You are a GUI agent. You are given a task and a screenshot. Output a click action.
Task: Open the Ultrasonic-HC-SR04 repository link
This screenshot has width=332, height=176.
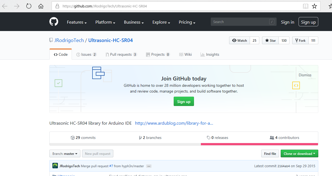tap(111, 40)
